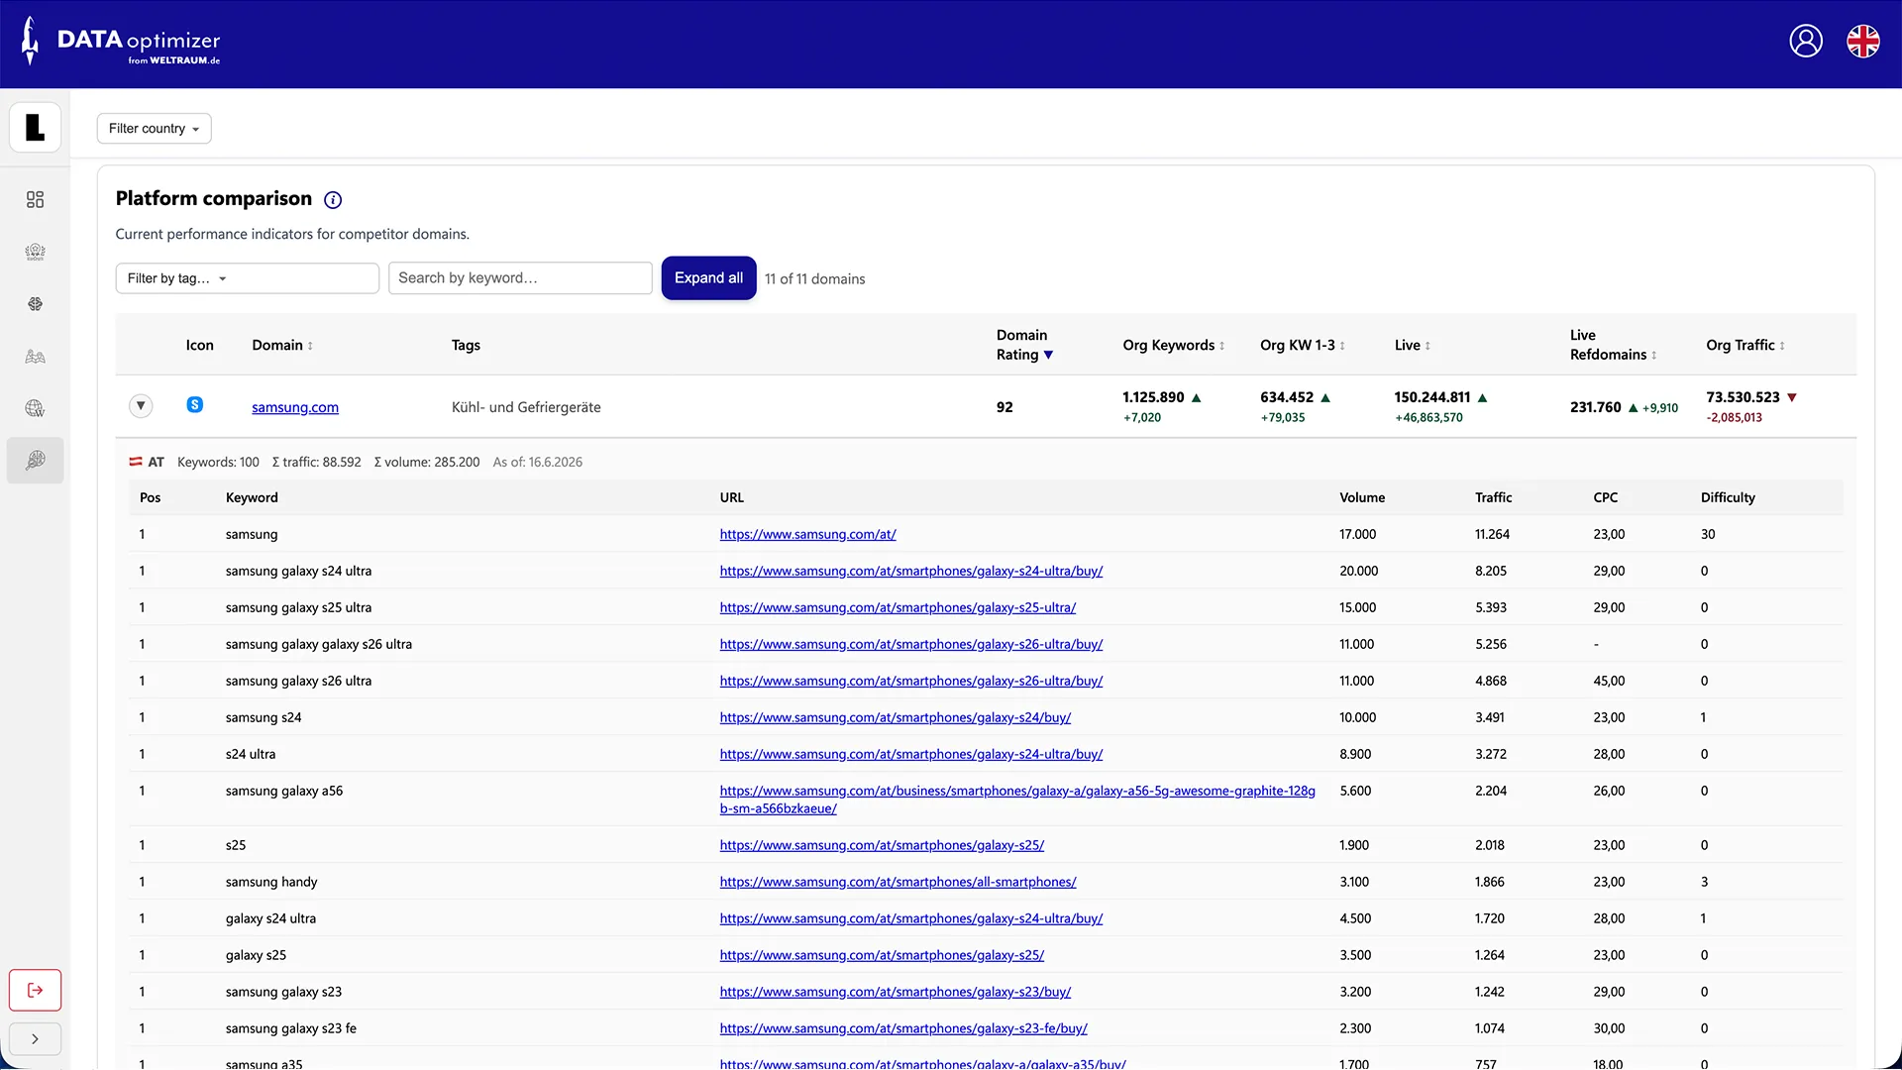Click the AT country flag label
This screenshot has height=1070, width=1902.
coord(147,462)
